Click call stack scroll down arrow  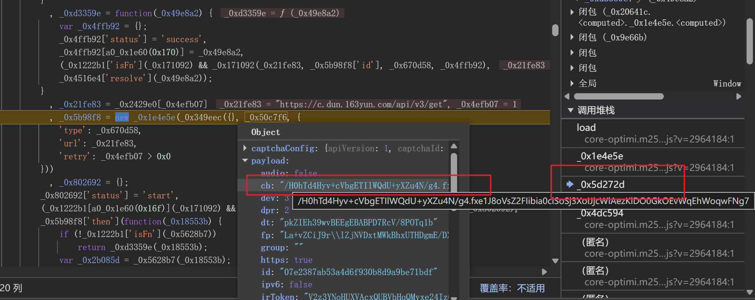click(750, 292)
